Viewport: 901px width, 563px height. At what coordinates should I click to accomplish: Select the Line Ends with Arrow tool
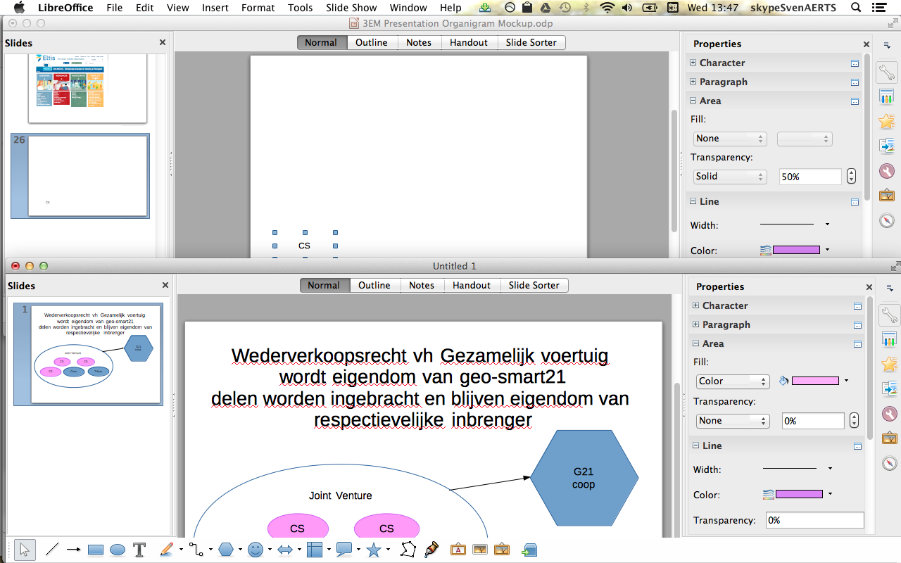[73, 550]
